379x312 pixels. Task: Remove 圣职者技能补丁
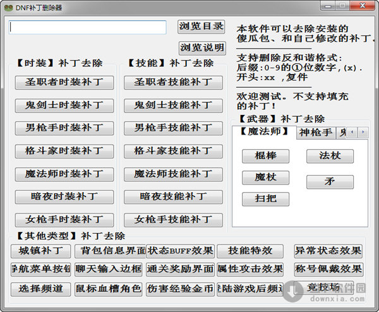tap(173, 83)
